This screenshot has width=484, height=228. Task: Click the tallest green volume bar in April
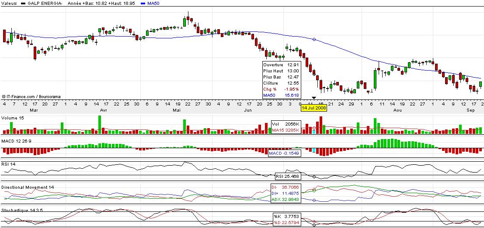[100, 124]
